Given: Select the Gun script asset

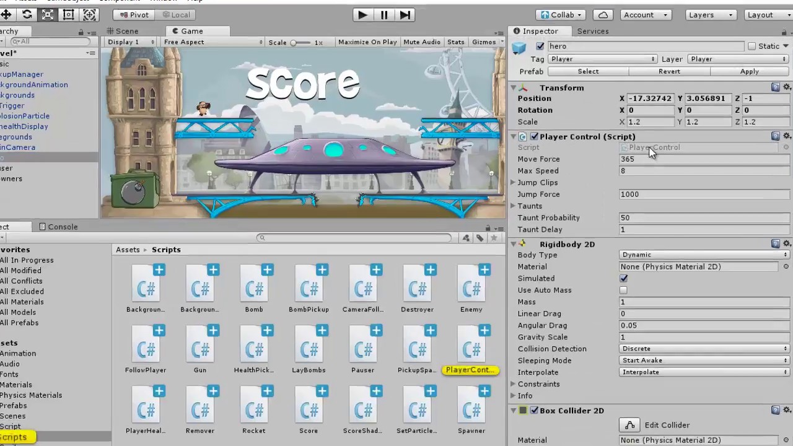Looking at the screenshot, I should click(x=199, y=349).
